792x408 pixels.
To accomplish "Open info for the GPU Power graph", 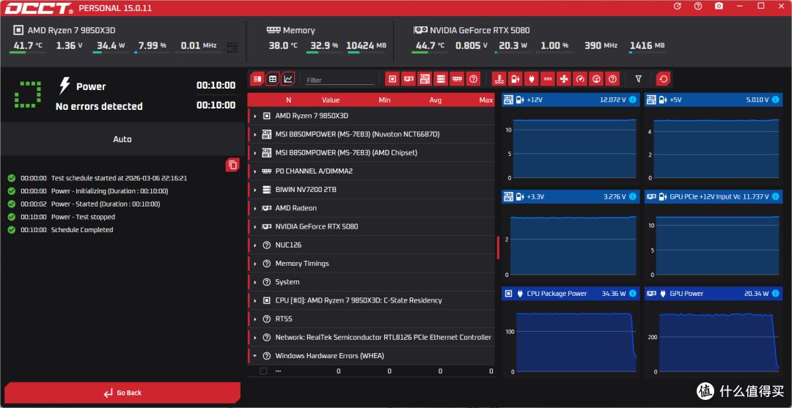I will point(775,294).
